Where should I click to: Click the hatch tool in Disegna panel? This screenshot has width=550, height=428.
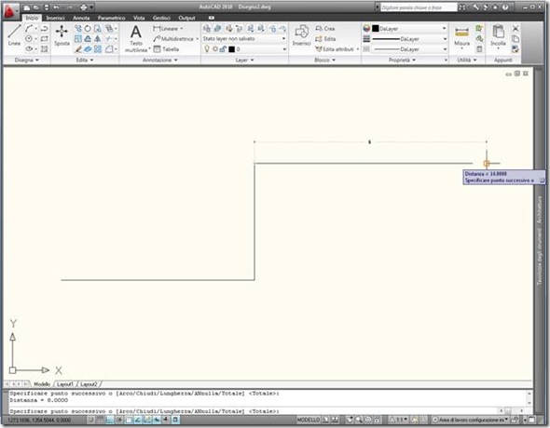[x=44, y=49]
